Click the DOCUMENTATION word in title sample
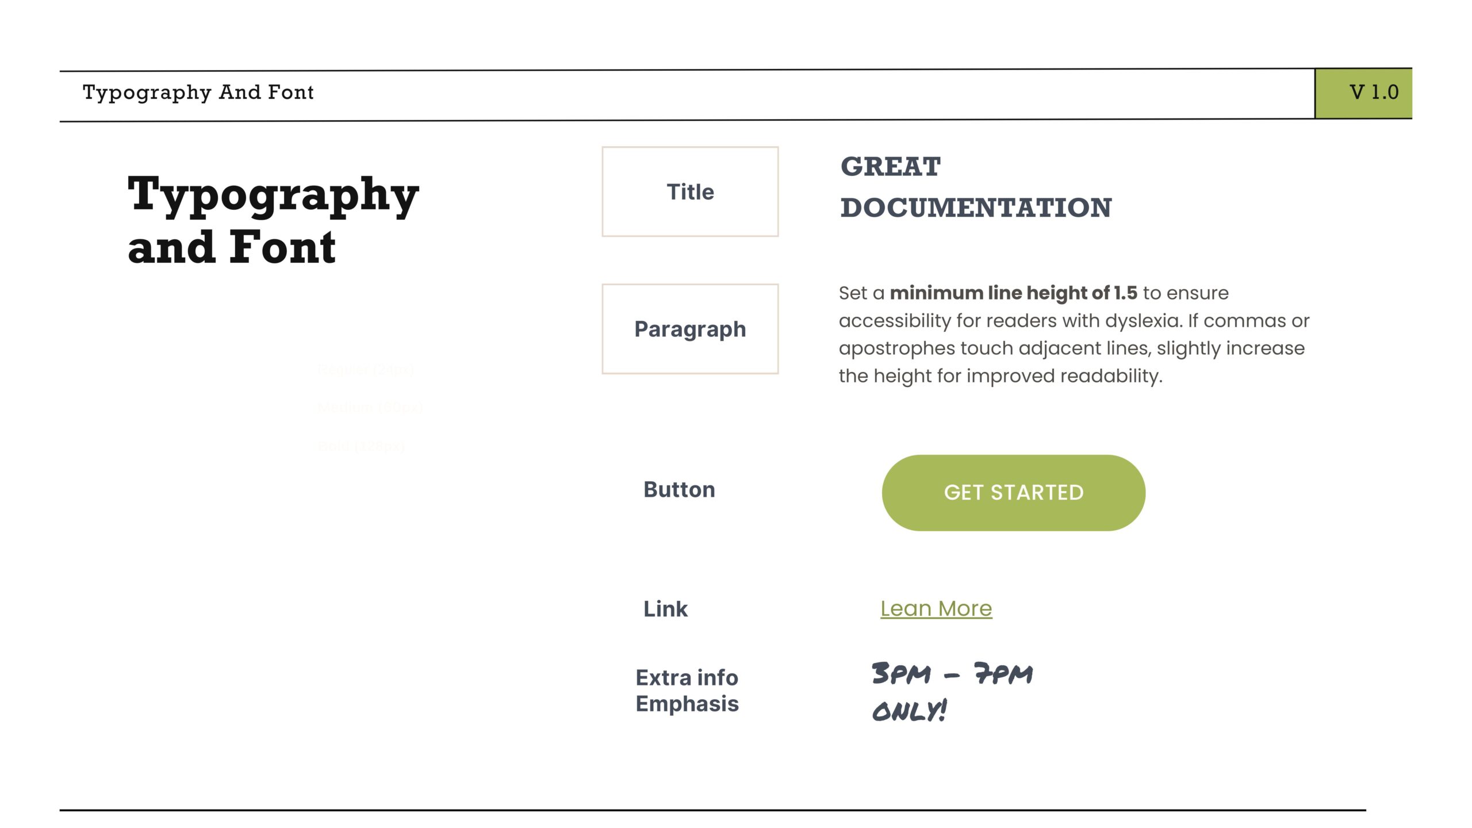 [x=976, y=208]
